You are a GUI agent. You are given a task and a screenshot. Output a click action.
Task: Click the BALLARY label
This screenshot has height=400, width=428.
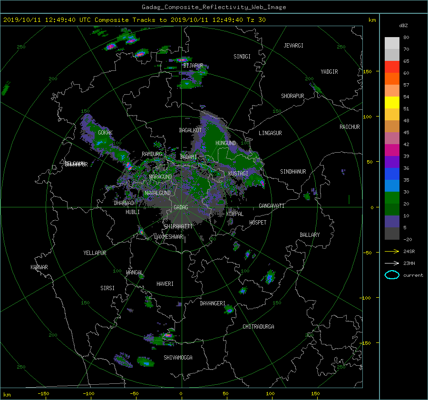pos(310,235)
